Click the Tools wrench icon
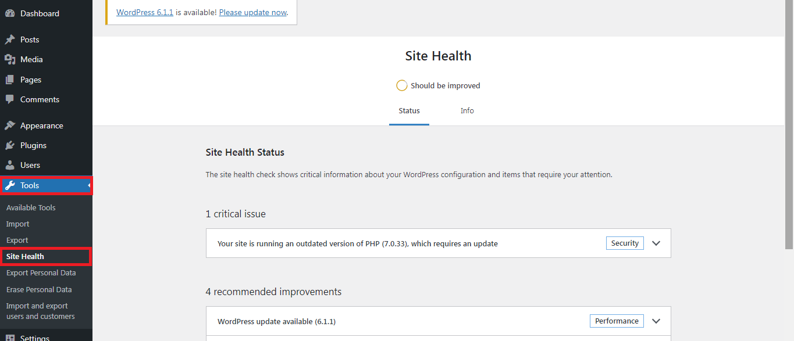The width and height of the screenshot is (794, 341). tap(10, 185)
